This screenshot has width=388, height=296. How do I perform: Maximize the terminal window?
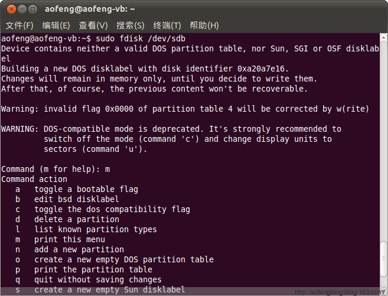point(32,9)
